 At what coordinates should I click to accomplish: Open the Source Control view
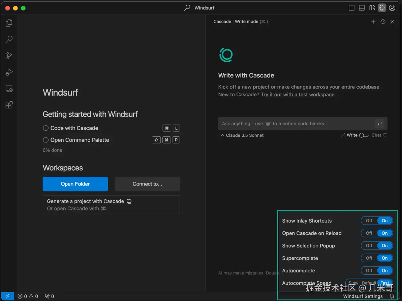tap(9, 56)
